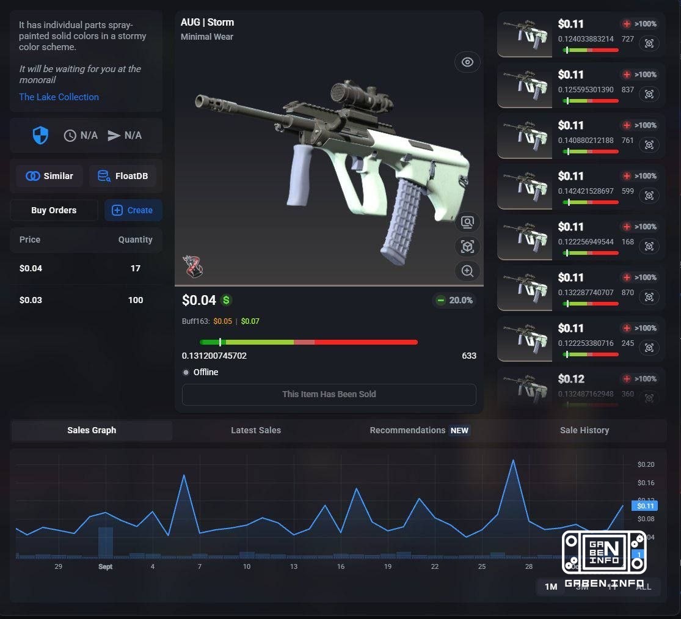
Task: Open AUG thumbnail for float 0.124033883214
Action: pos(525,35)
